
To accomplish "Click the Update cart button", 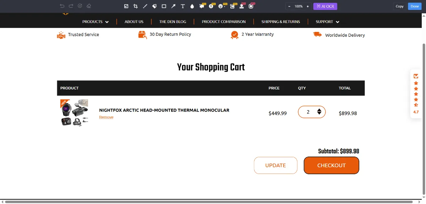I will 275,165.
